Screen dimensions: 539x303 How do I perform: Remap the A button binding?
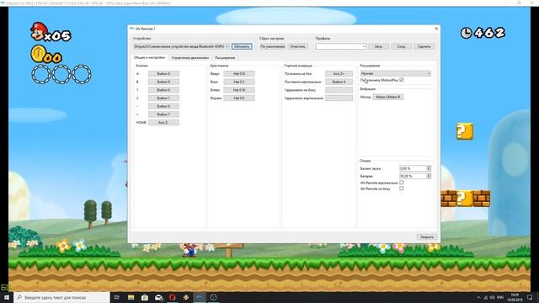click(163, 73)
